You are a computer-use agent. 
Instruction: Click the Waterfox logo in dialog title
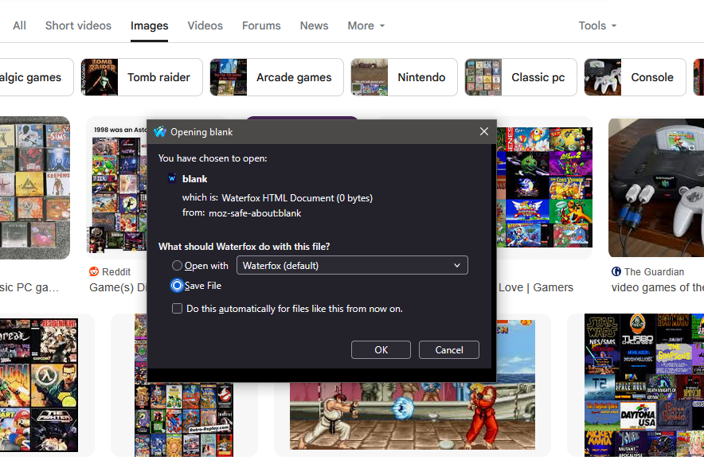(x=160, y=132)
